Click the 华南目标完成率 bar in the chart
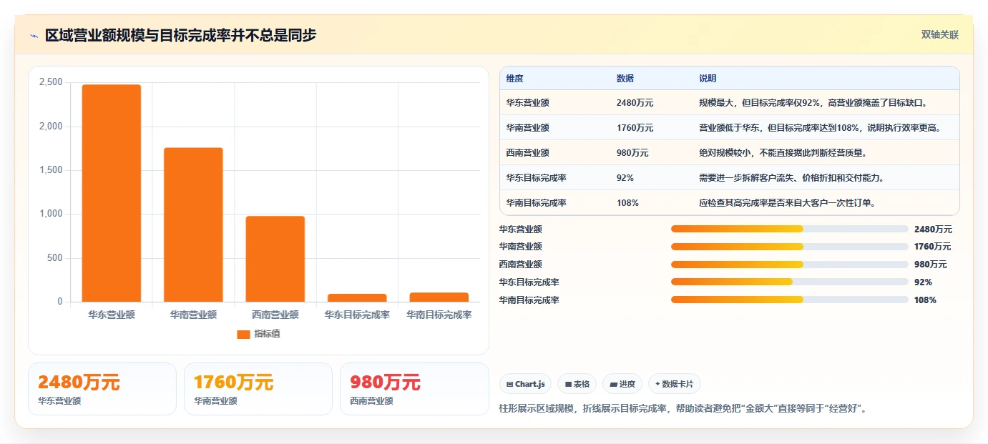 [439, 297]
